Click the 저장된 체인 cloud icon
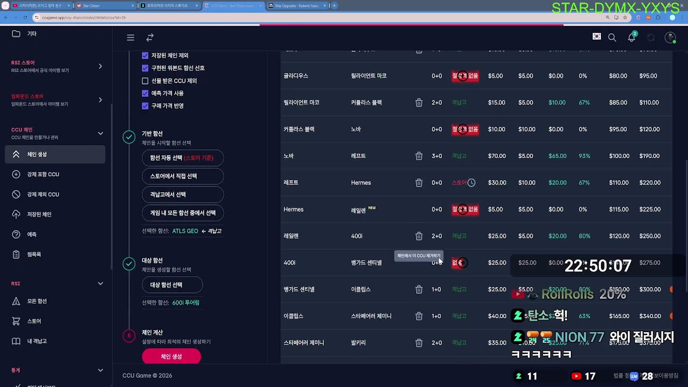This screenshot has height=387, width=688. pyautogui.click(x=16, y=214)
